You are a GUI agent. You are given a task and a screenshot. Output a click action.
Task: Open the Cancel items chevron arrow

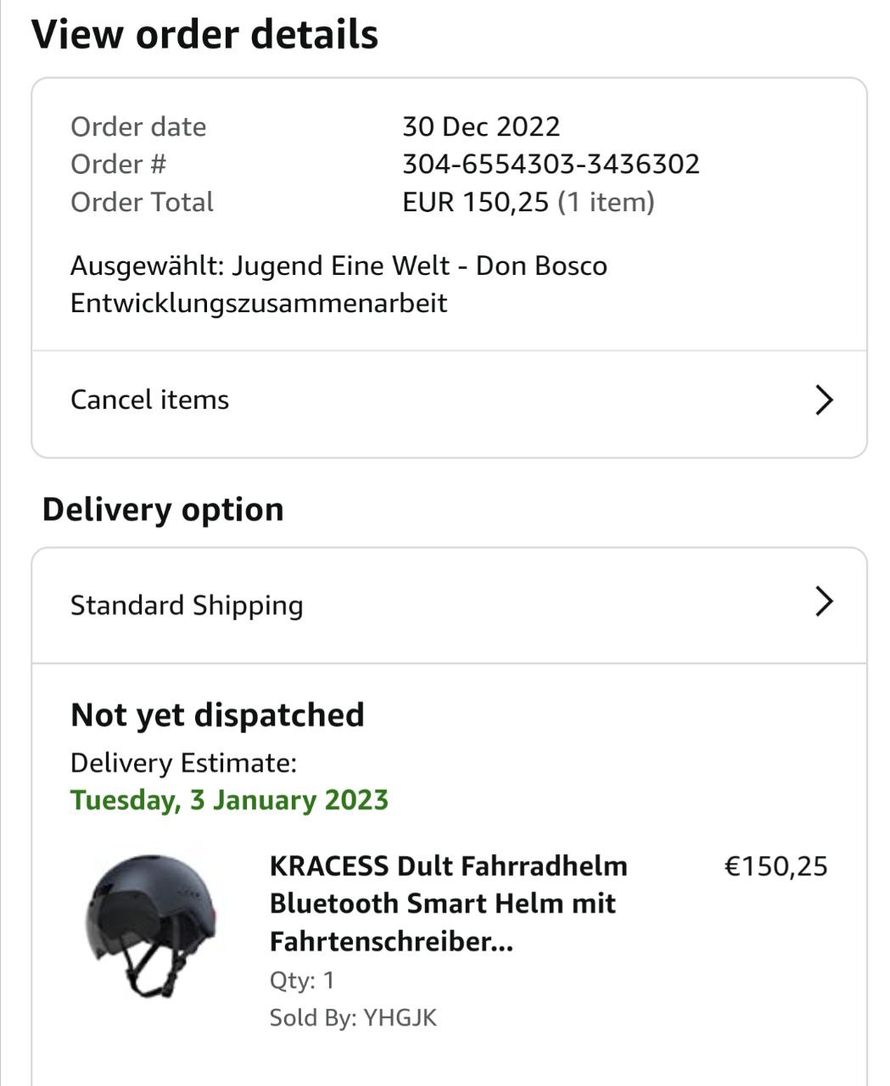click(x=824, y=400)
